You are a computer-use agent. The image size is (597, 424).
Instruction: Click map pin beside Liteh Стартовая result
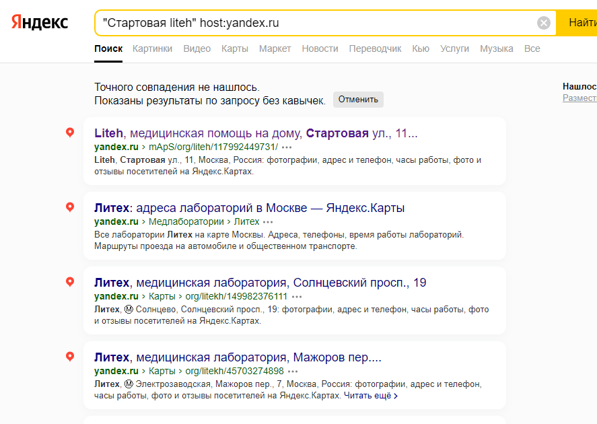point(70,133)
